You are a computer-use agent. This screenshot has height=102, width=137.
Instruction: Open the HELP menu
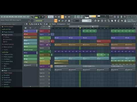click(28, 17)
